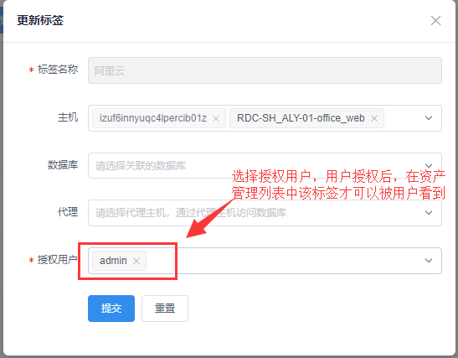
Task: Open the 数据库 database dropdown
Action: [265, 165]
